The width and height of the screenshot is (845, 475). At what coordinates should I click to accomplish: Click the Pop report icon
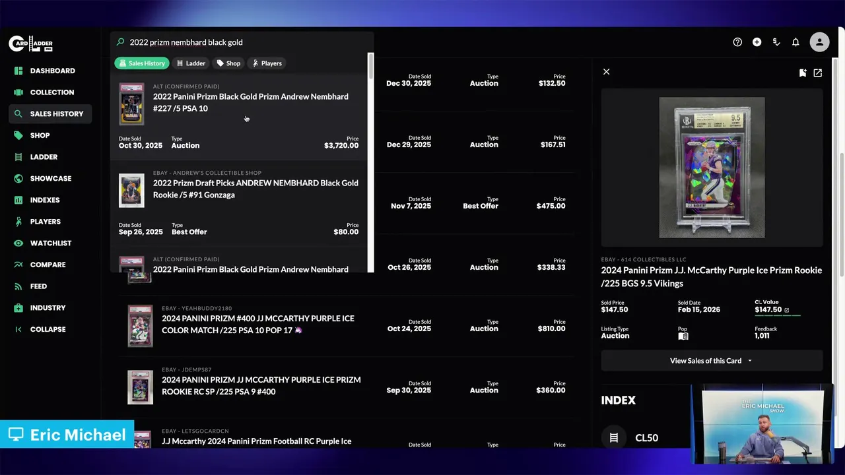pyautogui.click(x=683, y=336)
